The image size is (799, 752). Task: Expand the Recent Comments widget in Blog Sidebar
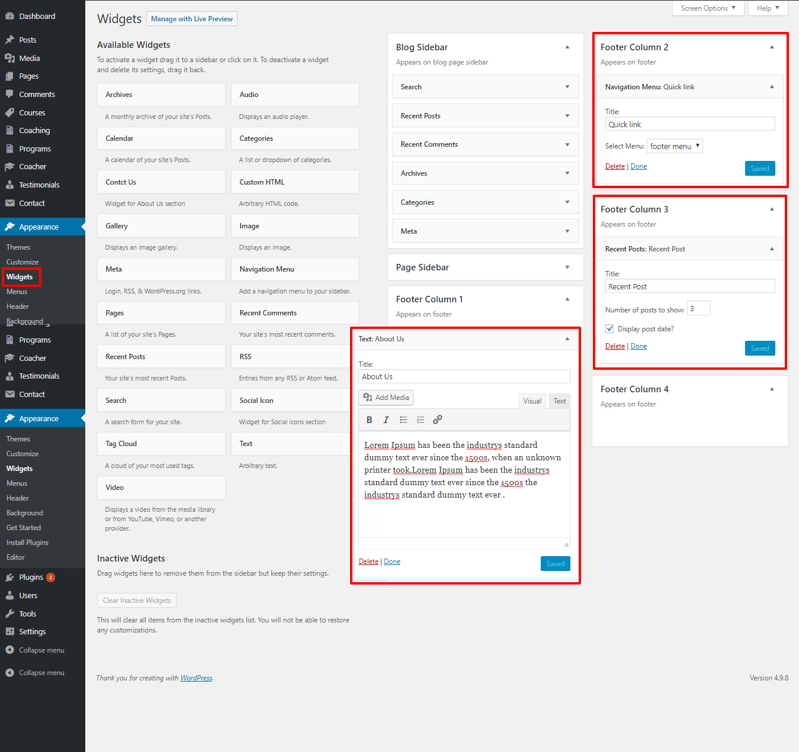pos(567,144)
